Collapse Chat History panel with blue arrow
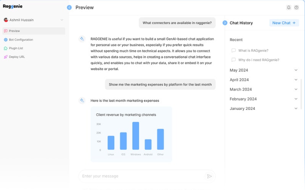This screenshot has width=305, height=190. click(225, 23)
